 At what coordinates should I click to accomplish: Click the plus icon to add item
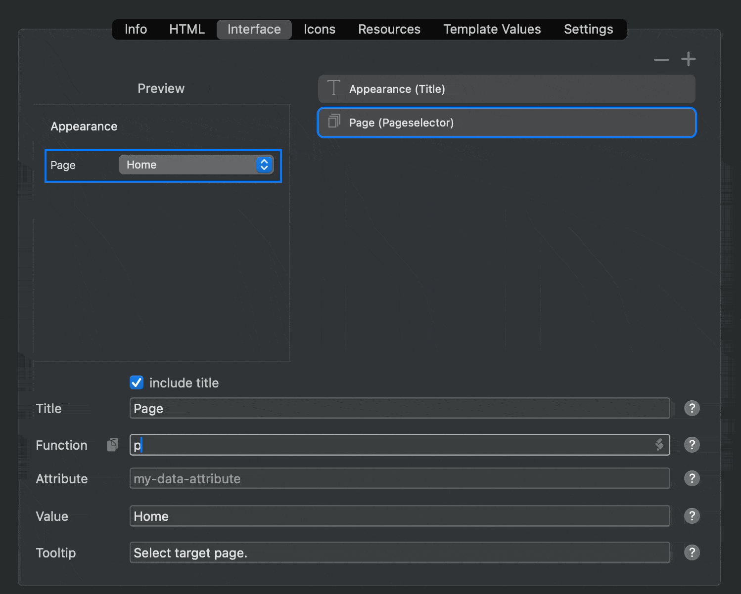tap(688, 59)
